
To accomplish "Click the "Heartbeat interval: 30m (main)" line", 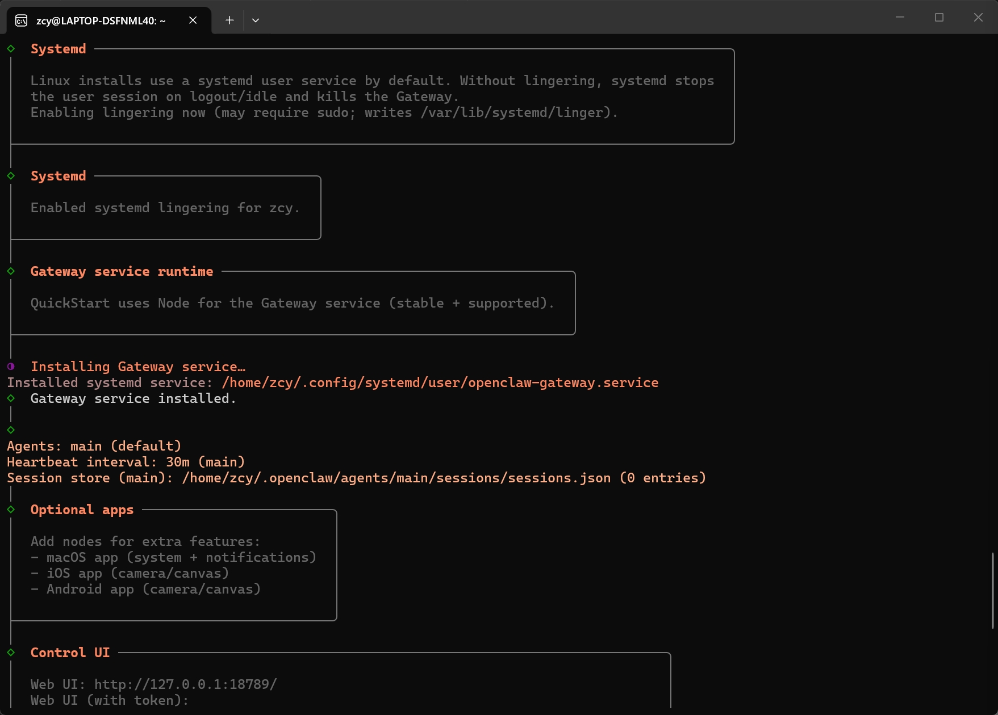I will pos(126,462).
